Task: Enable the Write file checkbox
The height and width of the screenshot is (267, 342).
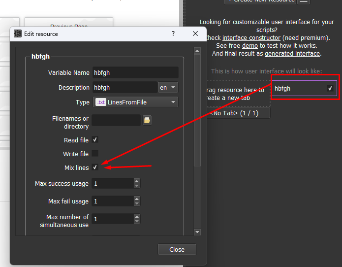Action: click(x=95, y=154)
